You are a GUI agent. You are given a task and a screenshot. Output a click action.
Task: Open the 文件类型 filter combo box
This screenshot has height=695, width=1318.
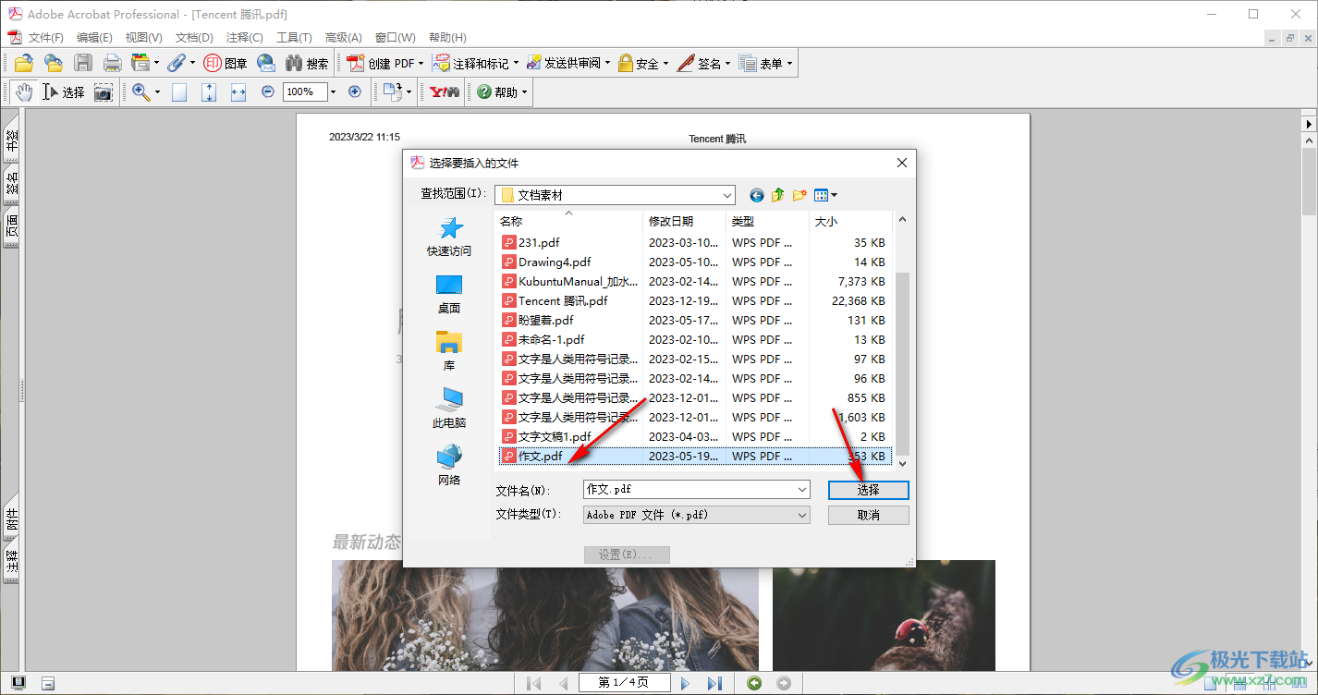click(697, 515)
